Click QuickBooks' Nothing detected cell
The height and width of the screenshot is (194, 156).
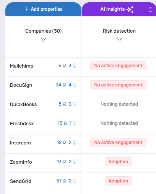119,104
